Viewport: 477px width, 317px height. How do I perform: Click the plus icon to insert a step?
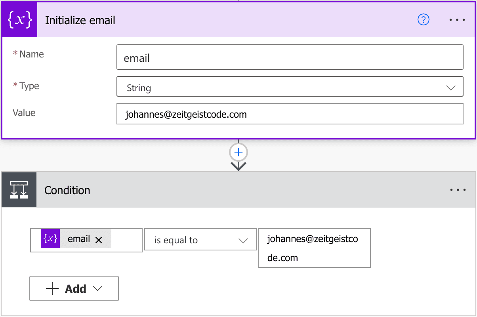(238, 152)
